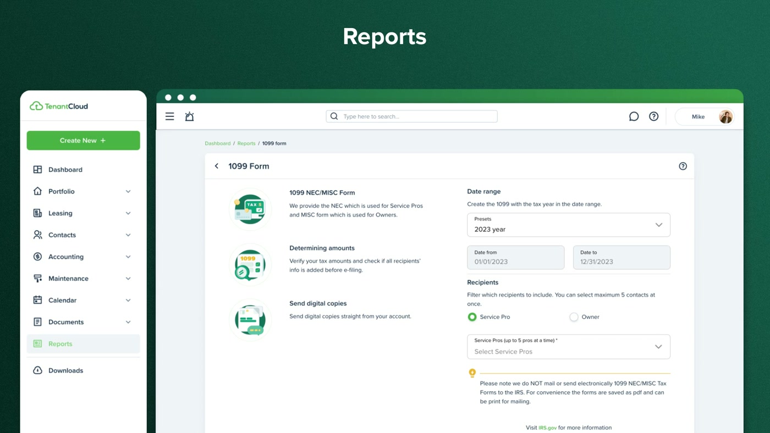
Task: Open the Select Service Pros dropdown
Action: (x=569, y=347)
